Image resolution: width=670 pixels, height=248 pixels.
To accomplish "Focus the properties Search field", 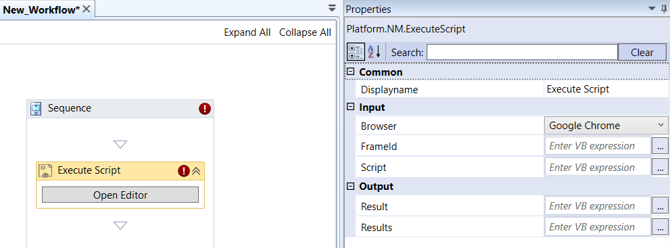I will (522, 52).
